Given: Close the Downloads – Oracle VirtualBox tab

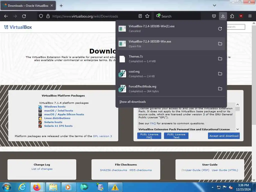Looking at the screenshot, I should point(51,5).
